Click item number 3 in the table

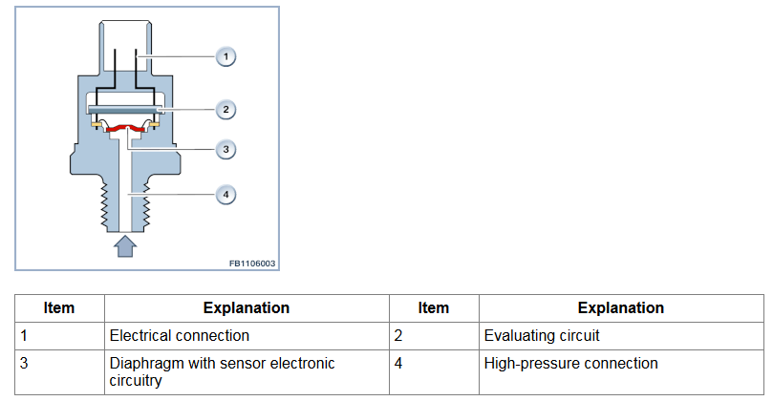pyautogui.click(x=24, y=364)
